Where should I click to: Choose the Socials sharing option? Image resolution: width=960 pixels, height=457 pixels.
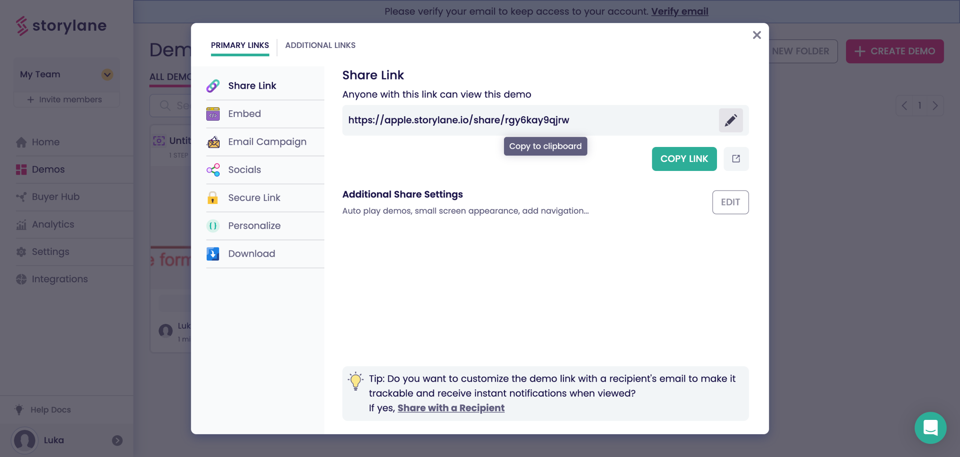[x=244, y=170]
